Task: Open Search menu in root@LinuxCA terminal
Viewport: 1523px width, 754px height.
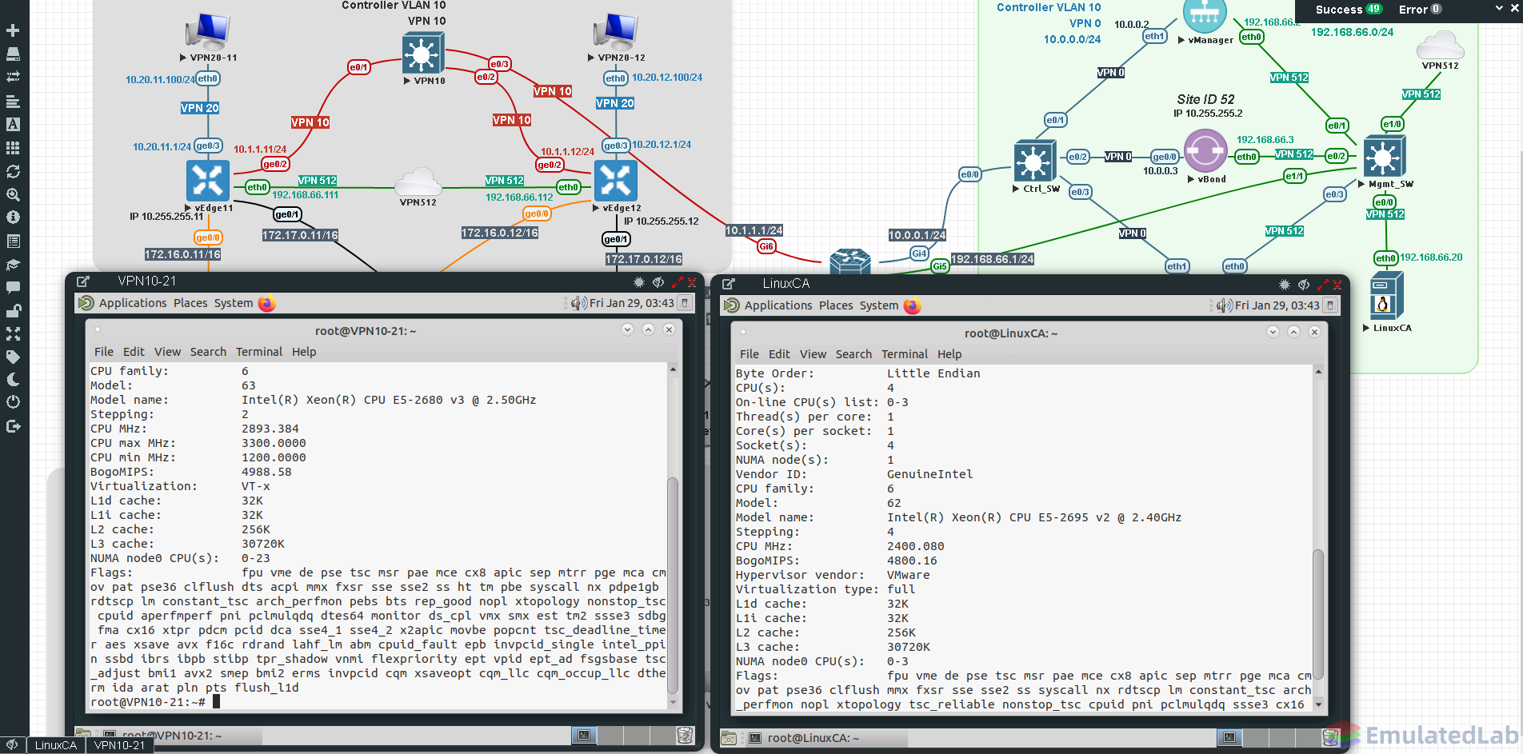Action: (x=853, y=354)
